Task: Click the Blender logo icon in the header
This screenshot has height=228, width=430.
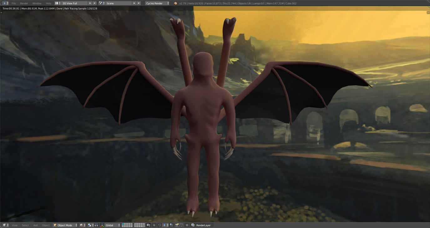Action: click(x=175, y=3)
